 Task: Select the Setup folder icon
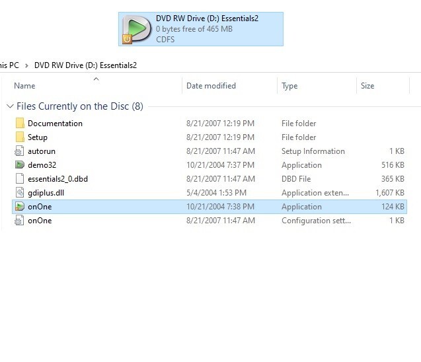[20, 137]
